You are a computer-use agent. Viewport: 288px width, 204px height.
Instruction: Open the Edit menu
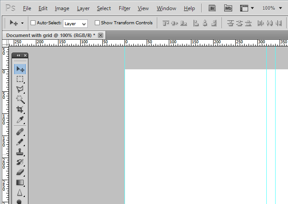tap(43, 8)
